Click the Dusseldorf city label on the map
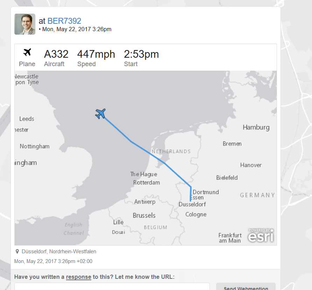The width and height of the screenshot is (312, 290). tap(192, 204)
